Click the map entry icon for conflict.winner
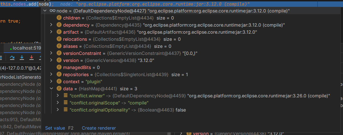The width and height of the screenshot is (343, 135). pos(66,96)
